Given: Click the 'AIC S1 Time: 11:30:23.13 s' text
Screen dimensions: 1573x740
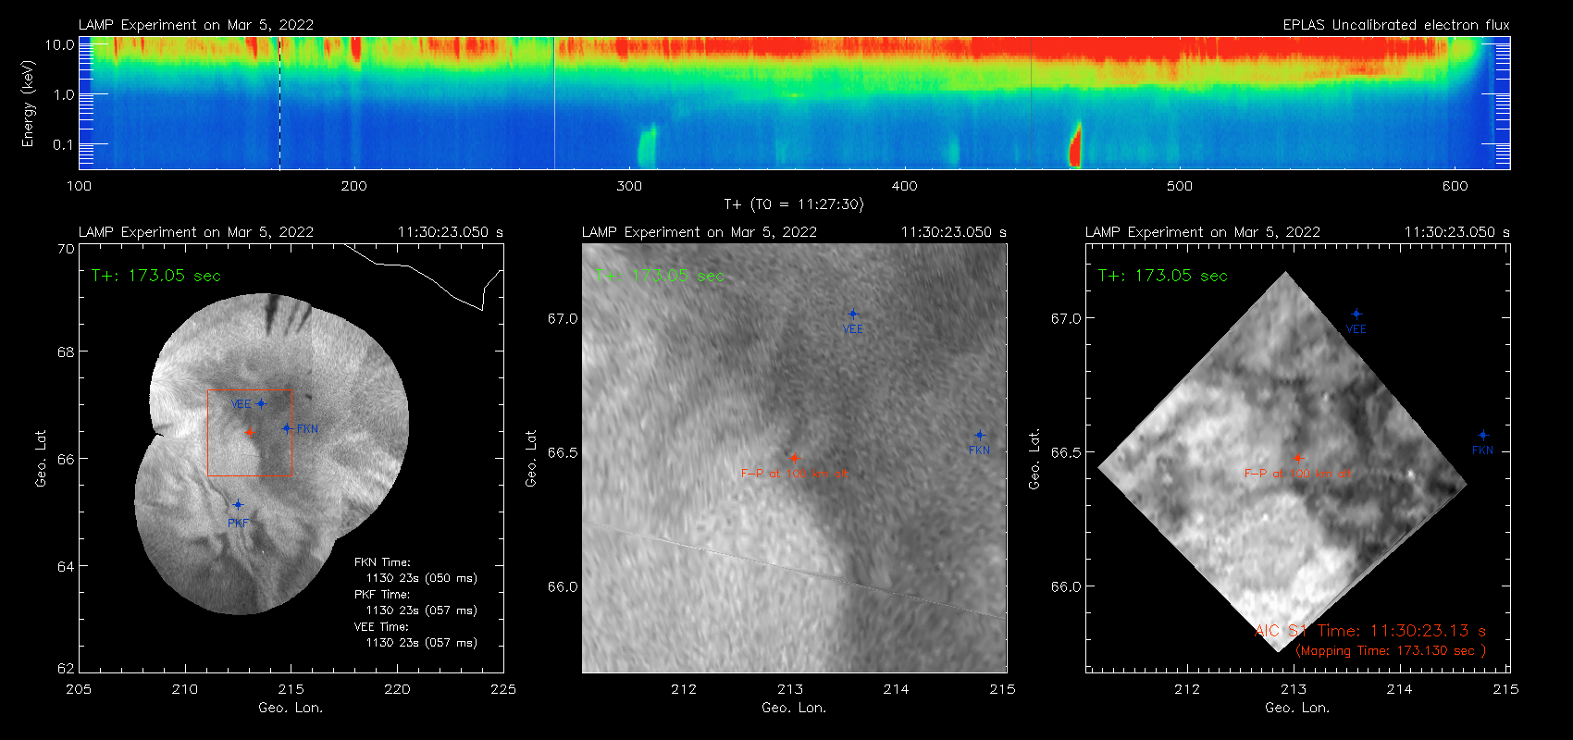Looking at the screenshot, I should [1370, 631].
